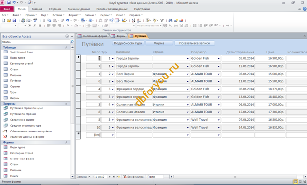Open the Сервис menu
The height and width of the screenshot is (185, 307).
(106, 15)
